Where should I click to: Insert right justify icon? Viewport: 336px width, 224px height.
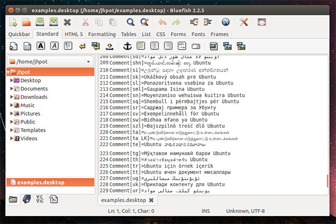(168, 46)
